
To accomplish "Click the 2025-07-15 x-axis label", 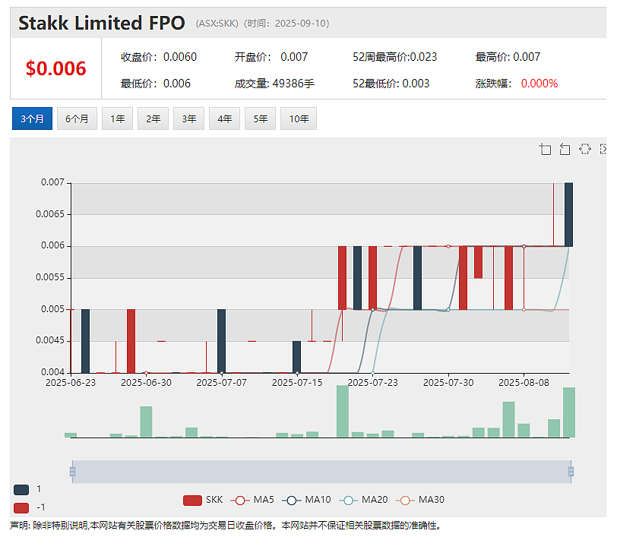I will [297, 382].
